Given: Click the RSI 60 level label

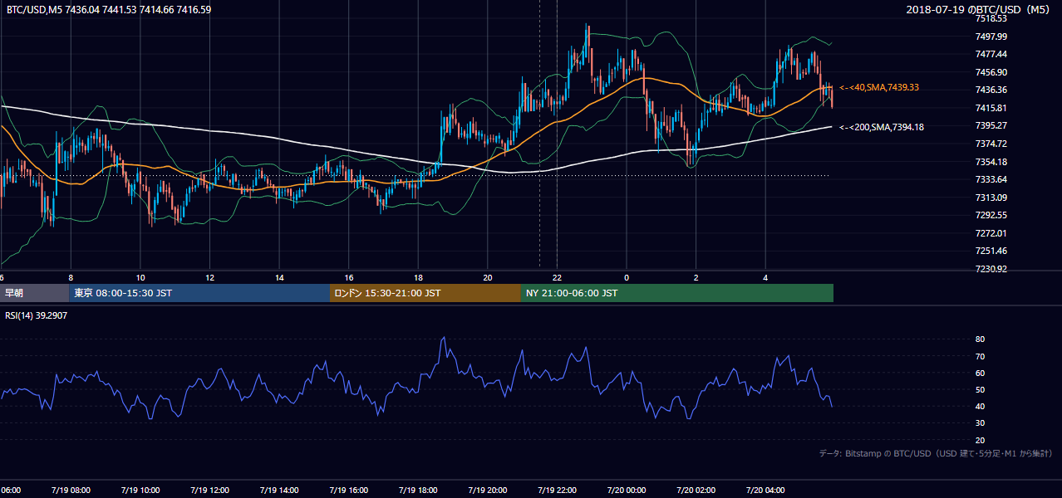Looking at the screenshot, I should pos(980,373).
